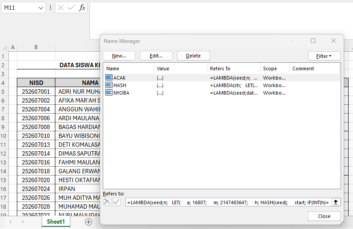Open the Name Box dropdown arrow
This screenshot has height=229, width=353.
(41, 8)
